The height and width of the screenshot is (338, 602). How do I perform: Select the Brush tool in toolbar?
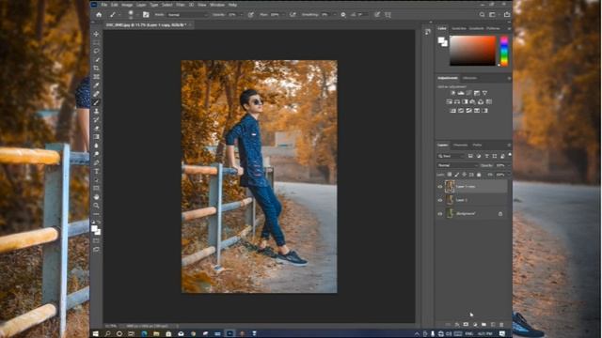(x=96, y=102)
